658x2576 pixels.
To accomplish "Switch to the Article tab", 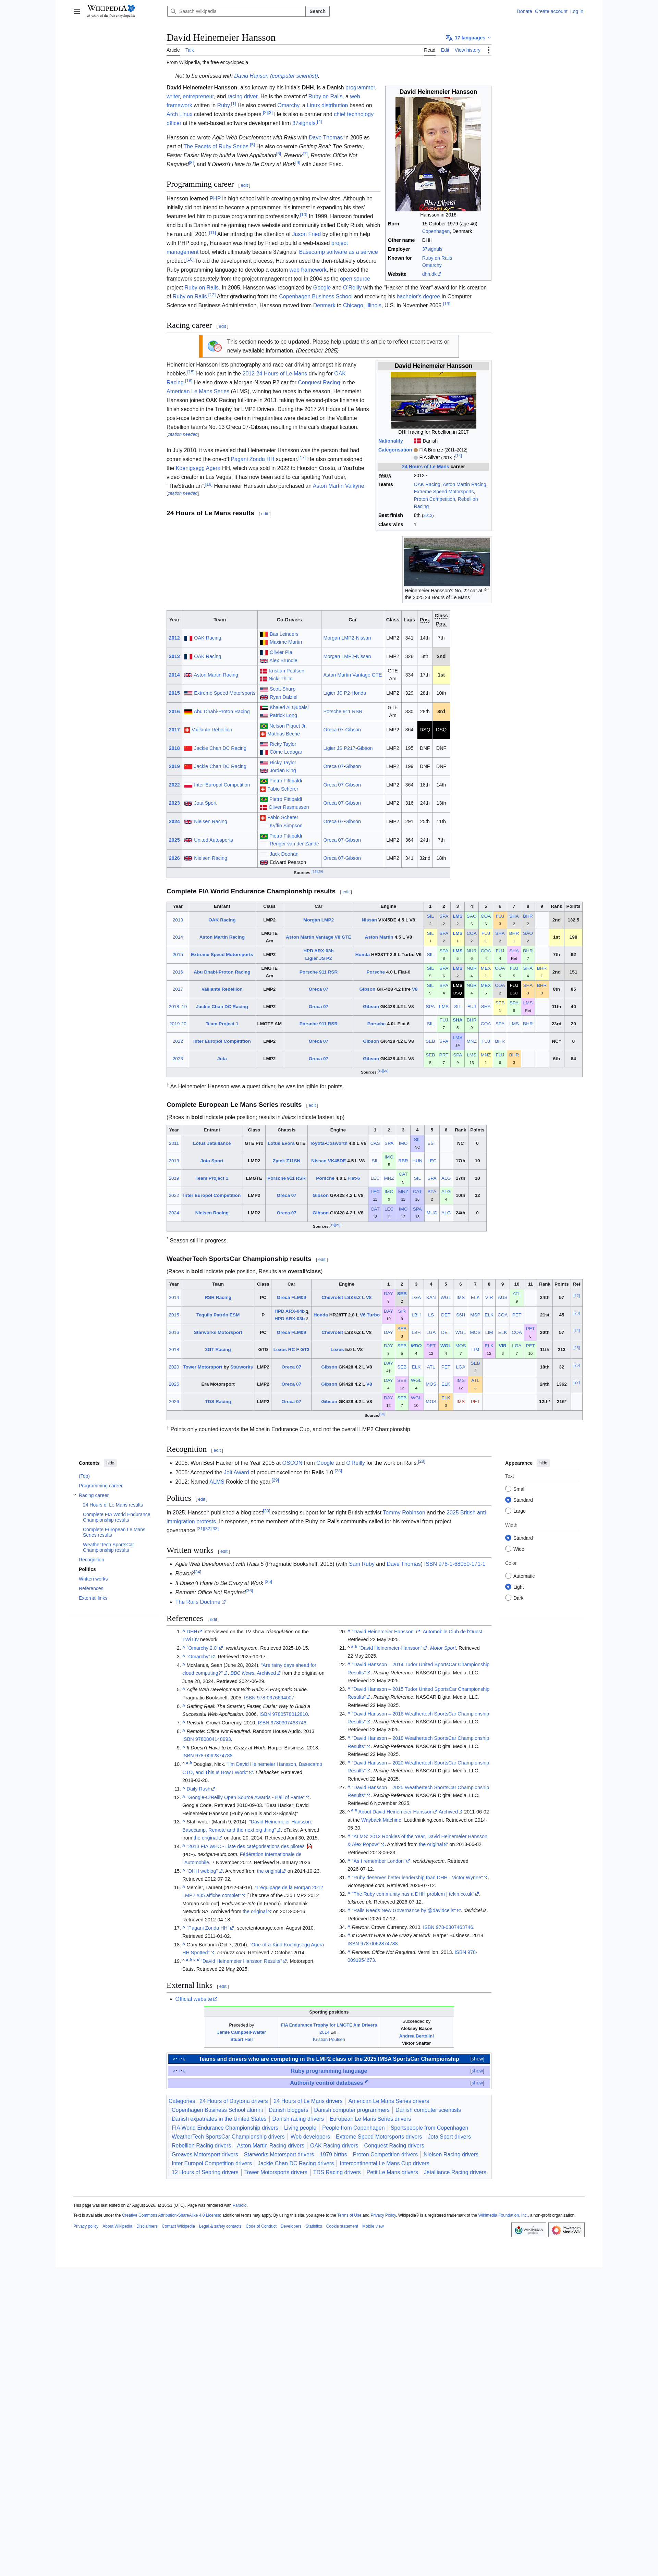I will [x=173, y=50].
